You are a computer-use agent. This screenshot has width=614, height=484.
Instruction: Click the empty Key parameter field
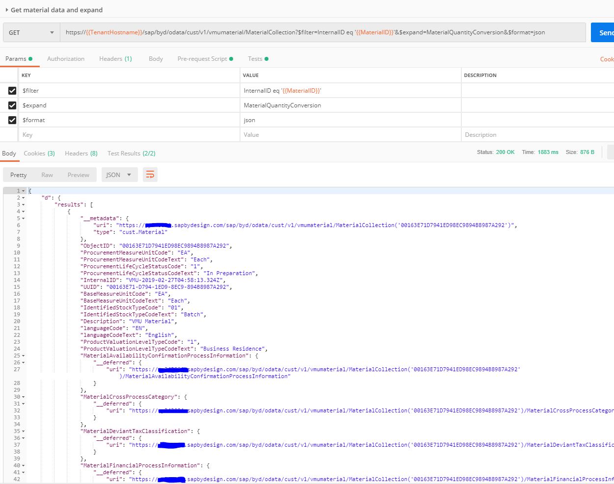pyautogui.click(x=129, y=135)
